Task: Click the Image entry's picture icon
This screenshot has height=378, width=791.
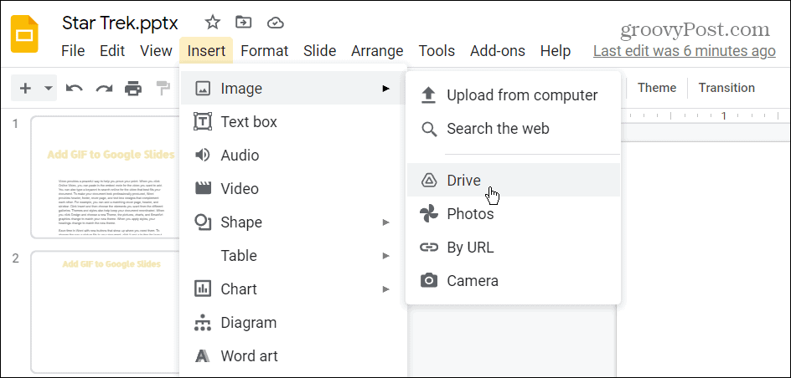Action: point(202,89)
